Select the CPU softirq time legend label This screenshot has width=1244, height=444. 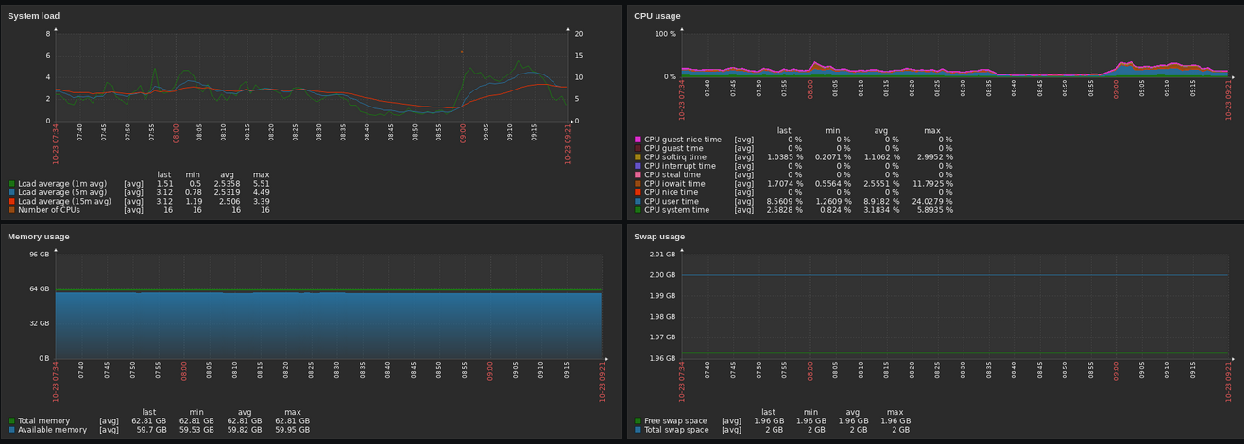pyautogui.click(x=674, y=157)
